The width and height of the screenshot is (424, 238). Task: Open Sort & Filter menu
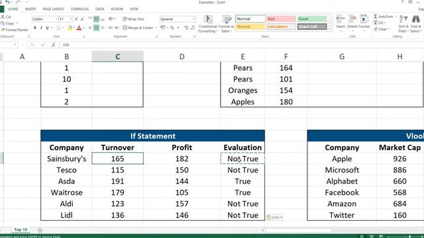point(403,24)
